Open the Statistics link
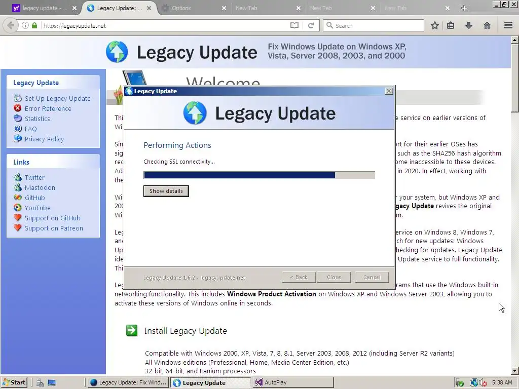The image size is (519, 389). 38,119
